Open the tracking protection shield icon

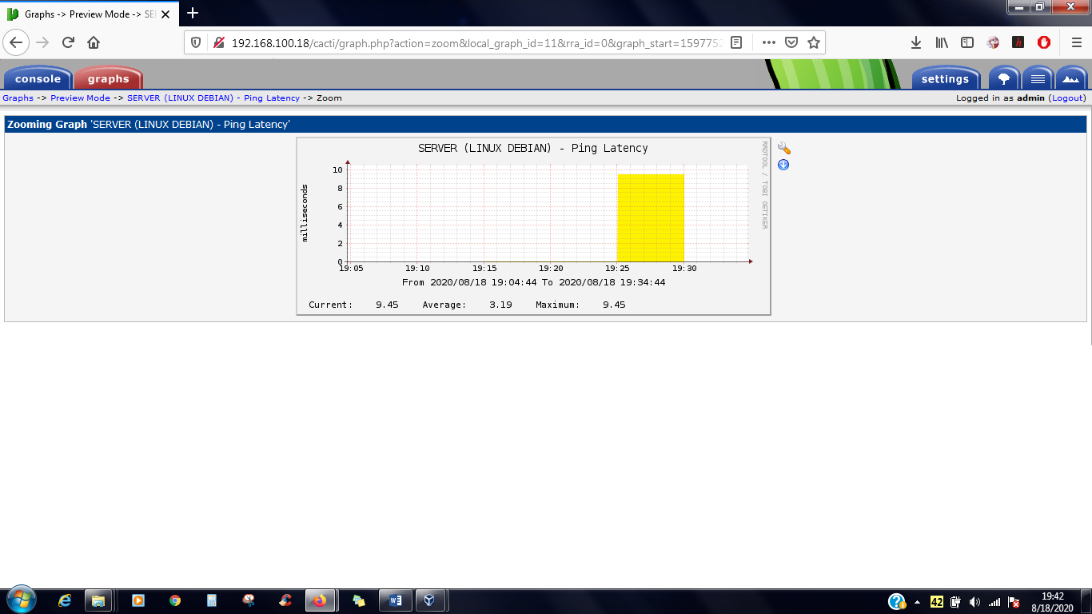point(196,42)
